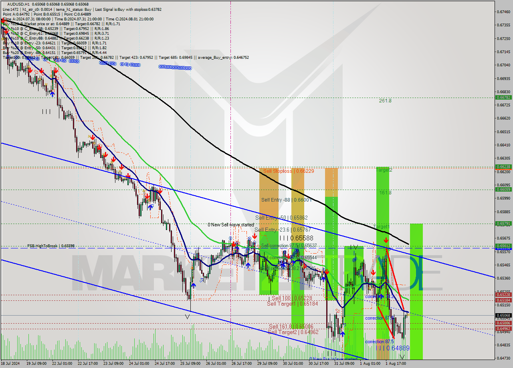This screenshot has height=368, width=513.
Task: Click the 'FSB-HighToBreak | 0.65598' label
Action: (51, 246)
